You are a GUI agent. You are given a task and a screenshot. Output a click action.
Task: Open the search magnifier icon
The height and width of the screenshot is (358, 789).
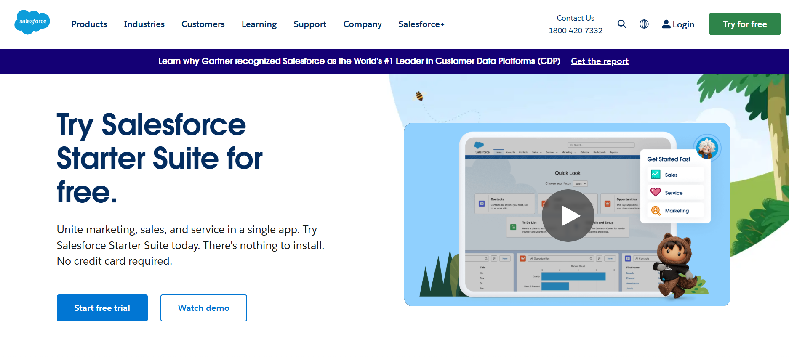[x=622, y=24]
